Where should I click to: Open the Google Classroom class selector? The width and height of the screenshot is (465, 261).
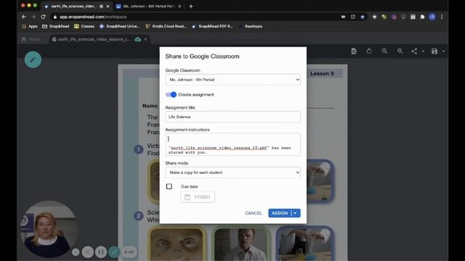coord(232,80)
